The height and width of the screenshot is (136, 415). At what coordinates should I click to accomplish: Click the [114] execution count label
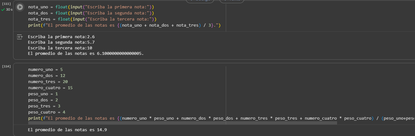tap(6, 66)
